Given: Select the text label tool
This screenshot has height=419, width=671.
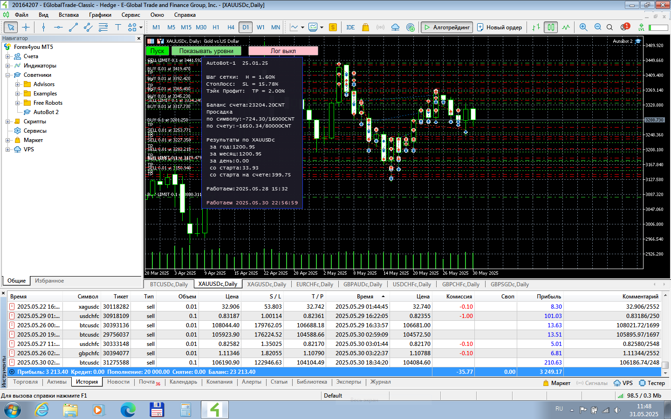Looking at the screenshot, I should [x=118, y=27].
